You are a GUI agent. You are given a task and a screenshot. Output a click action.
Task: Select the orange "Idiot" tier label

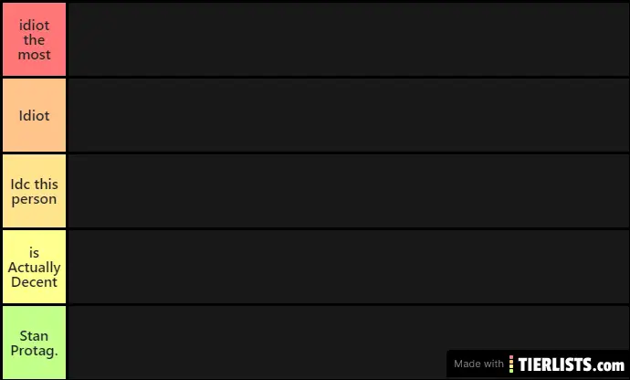coord(34,115)
